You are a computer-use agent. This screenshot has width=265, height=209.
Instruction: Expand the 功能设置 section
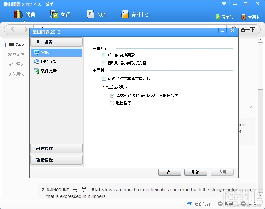click(x=56, y=160)
